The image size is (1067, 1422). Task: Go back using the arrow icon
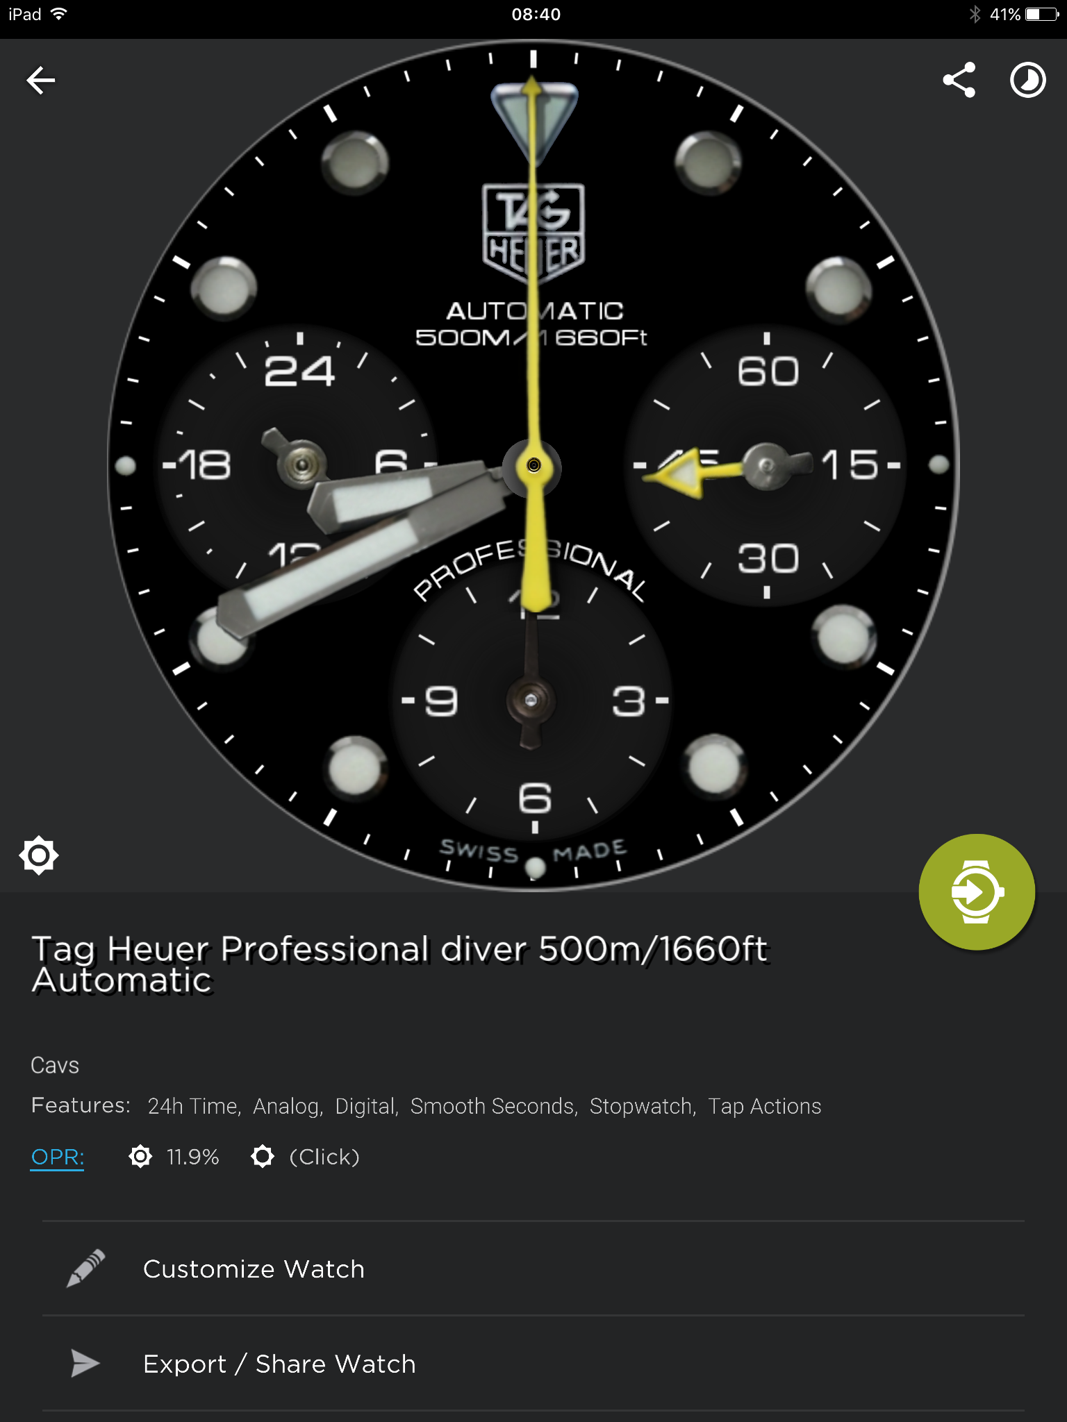41,81
